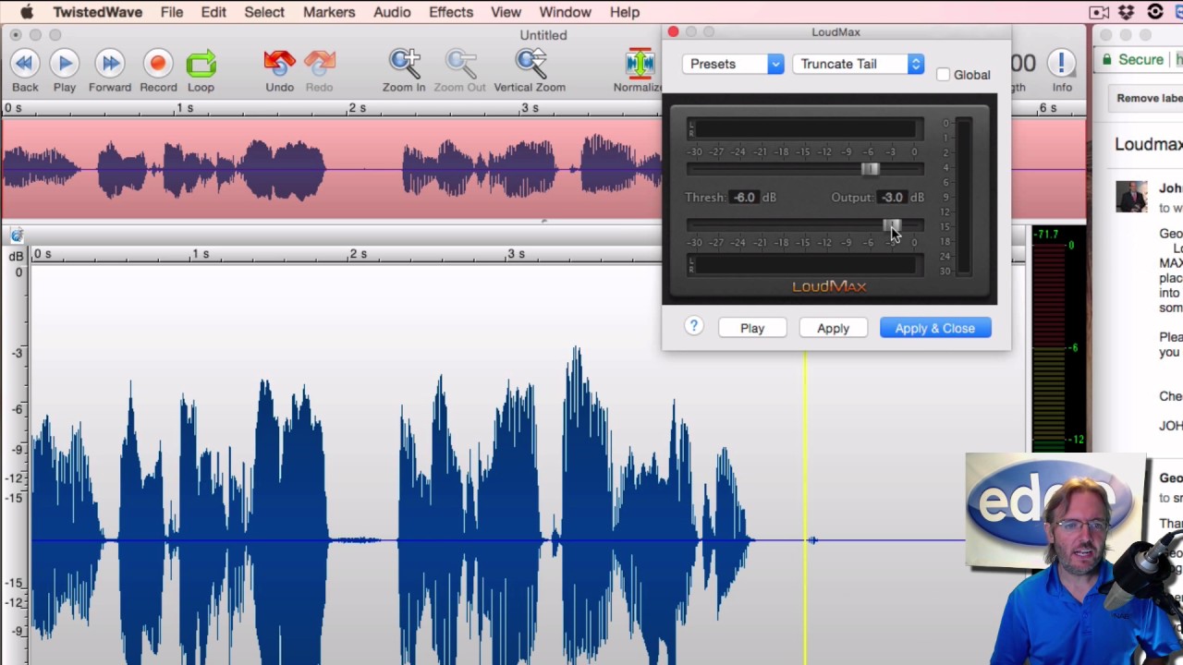Image resolution: width=1183 pixels, height=665 pixels.
Task: Start recording with the Record icon
Action: (x=158, y=63)
